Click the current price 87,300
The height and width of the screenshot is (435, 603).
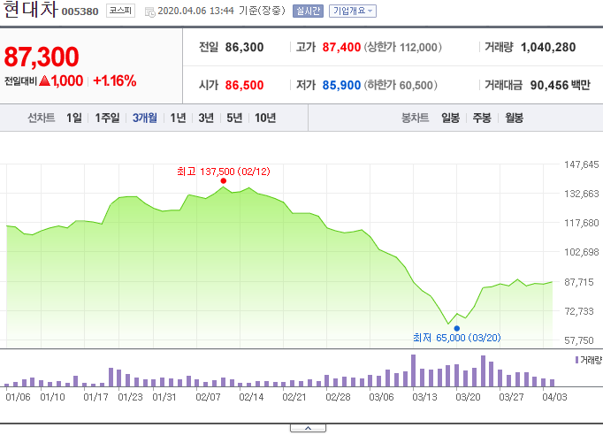point(42,57)
